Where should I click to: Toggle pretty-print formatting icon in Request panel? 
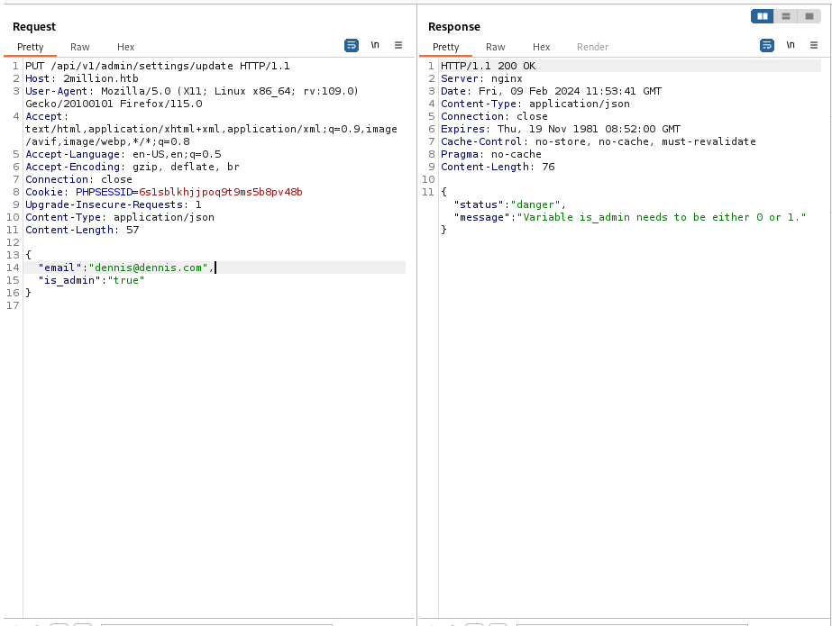coord(352,45)
